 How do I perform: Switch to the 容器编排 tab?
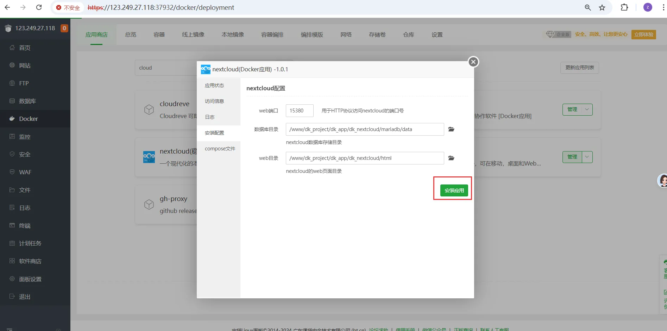click(x=272, y=34)
